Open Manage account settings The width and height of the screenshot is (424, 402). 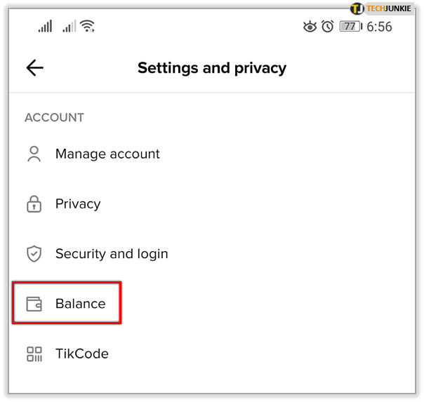[x=107, y=154]
